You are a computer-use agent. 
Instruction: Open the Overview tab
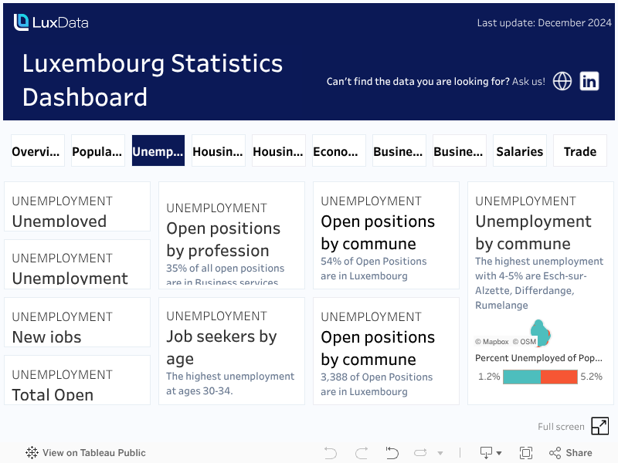coord(37,151)
